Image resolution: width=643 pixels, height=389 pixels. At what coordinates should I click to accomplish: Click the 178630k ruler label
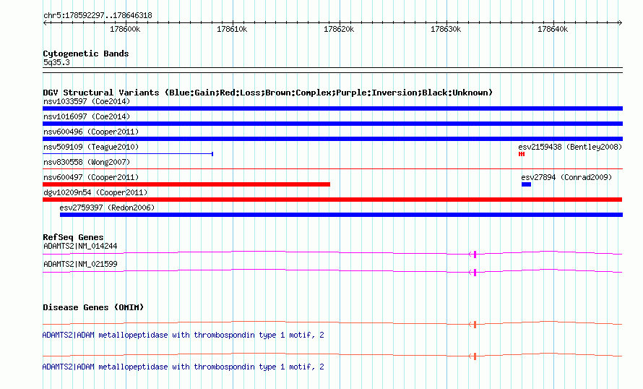(x=446, y=29)
